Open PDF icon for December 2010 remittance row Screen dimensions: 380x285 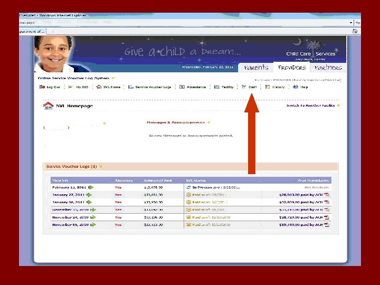(x=327, y=210)
